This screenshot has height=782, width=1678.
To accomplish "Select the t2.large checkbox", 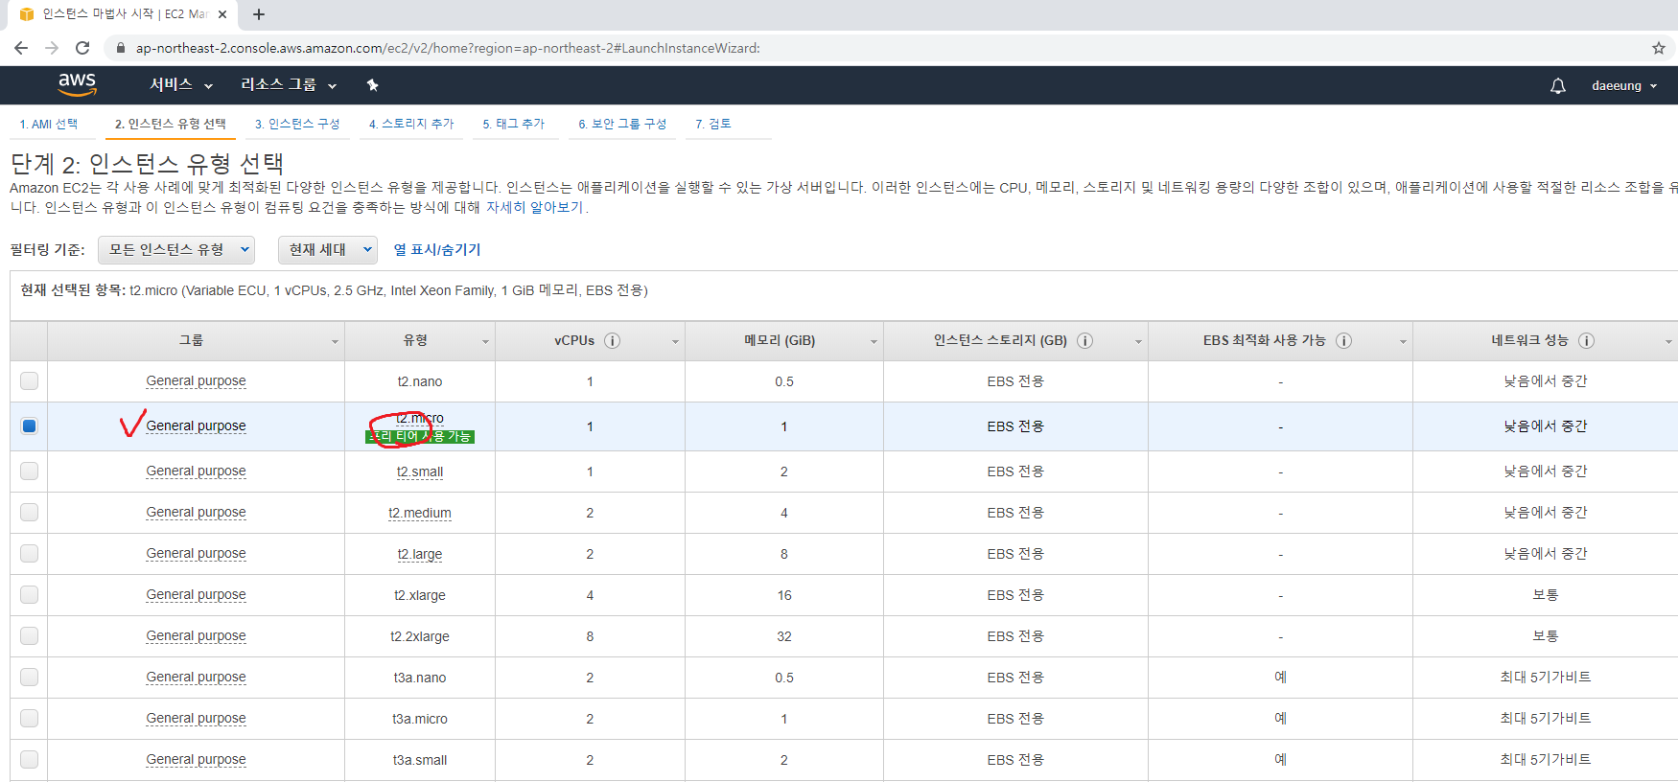I will click(29, 553).
